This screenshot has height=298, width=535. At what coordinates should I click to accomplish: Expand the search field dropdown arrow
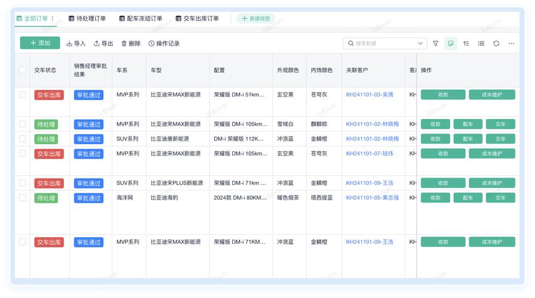pyautogui.click(x=420, y=44)
